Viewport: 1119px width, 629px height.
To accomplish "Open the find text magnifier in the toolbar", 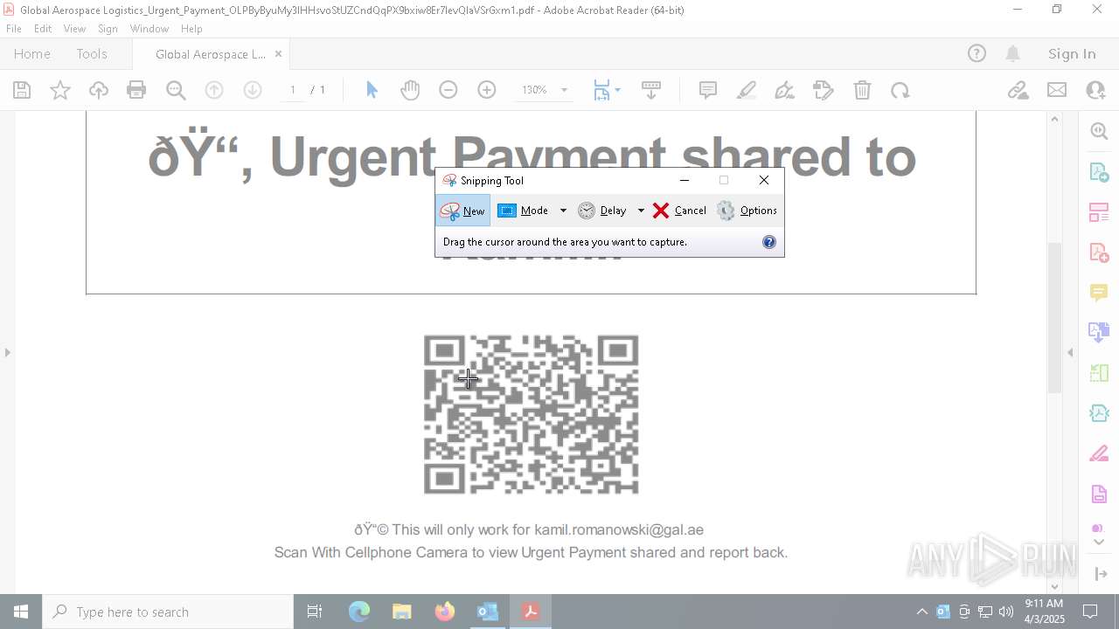I will [x=175, y=90].
